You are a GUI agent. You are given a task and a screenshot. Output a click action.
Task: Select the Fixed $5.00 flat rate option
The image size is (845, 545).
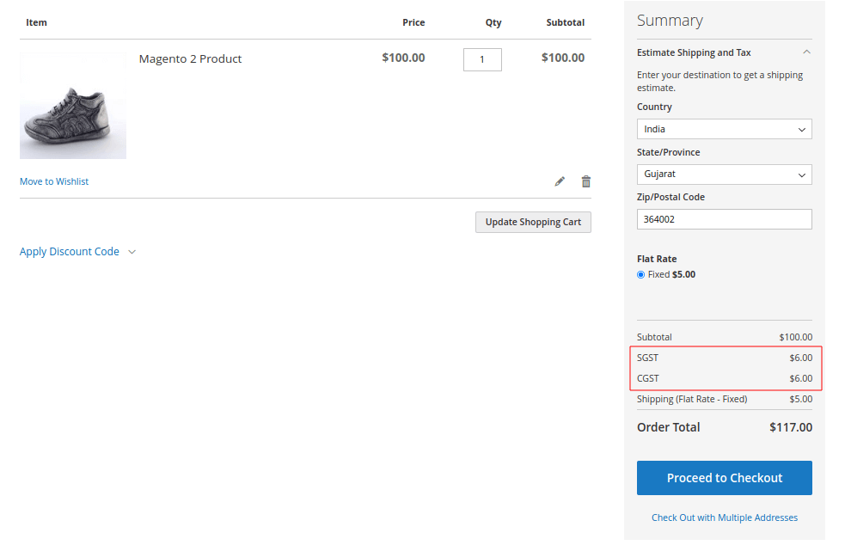(x=640, y=273)
